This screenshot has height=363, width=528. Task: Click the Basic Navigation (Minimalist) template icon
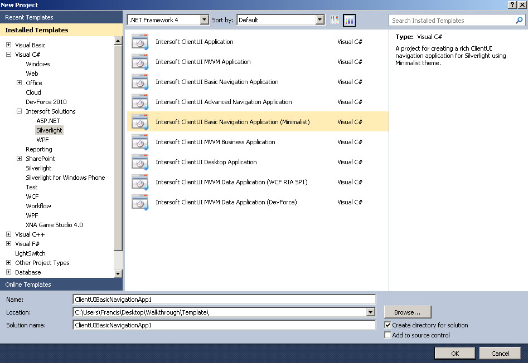pyautogui.click(x=140, y=122)
